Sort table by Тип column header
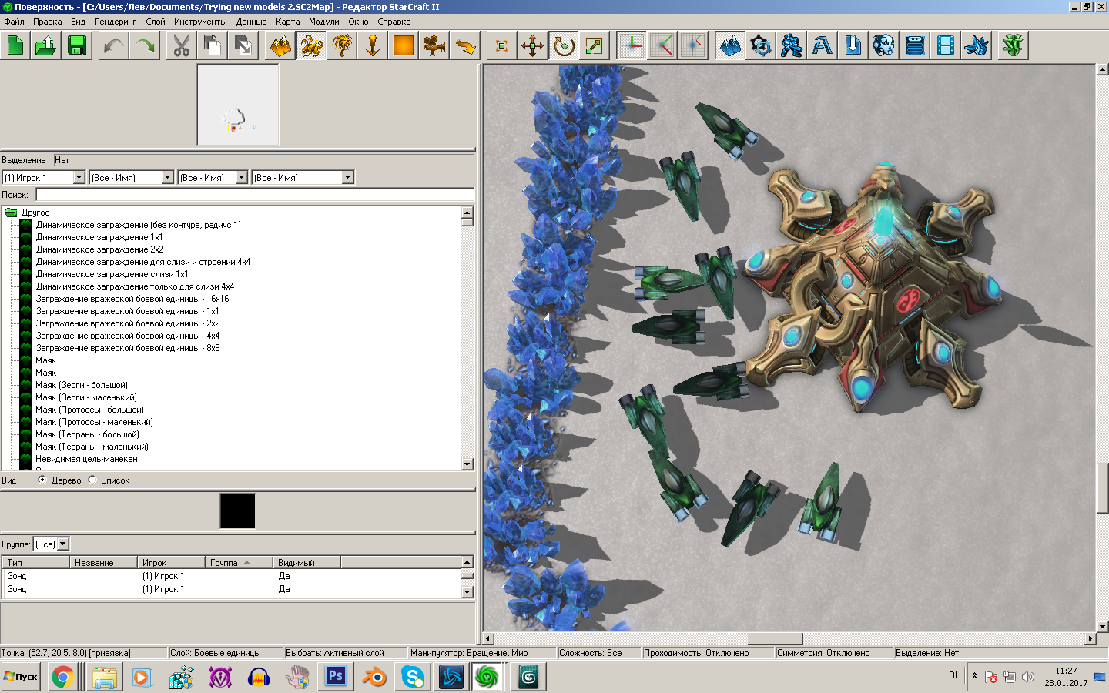The image size is (1109, 693). [x=35, y=562]
